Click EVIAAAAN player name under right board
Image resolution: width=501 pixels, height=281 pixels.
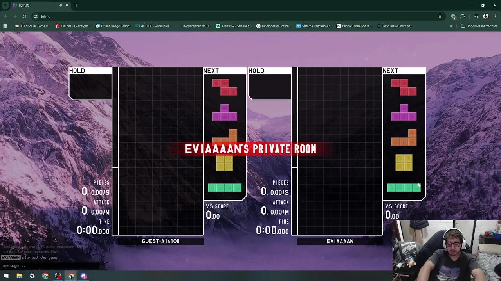(340, 241)
